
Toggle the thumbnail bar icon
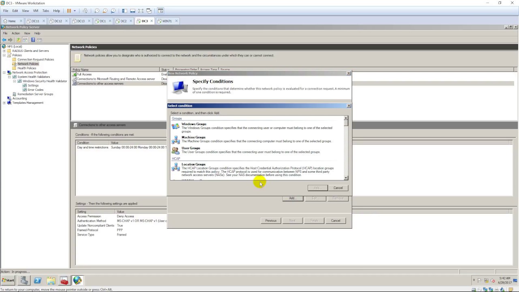132,11
